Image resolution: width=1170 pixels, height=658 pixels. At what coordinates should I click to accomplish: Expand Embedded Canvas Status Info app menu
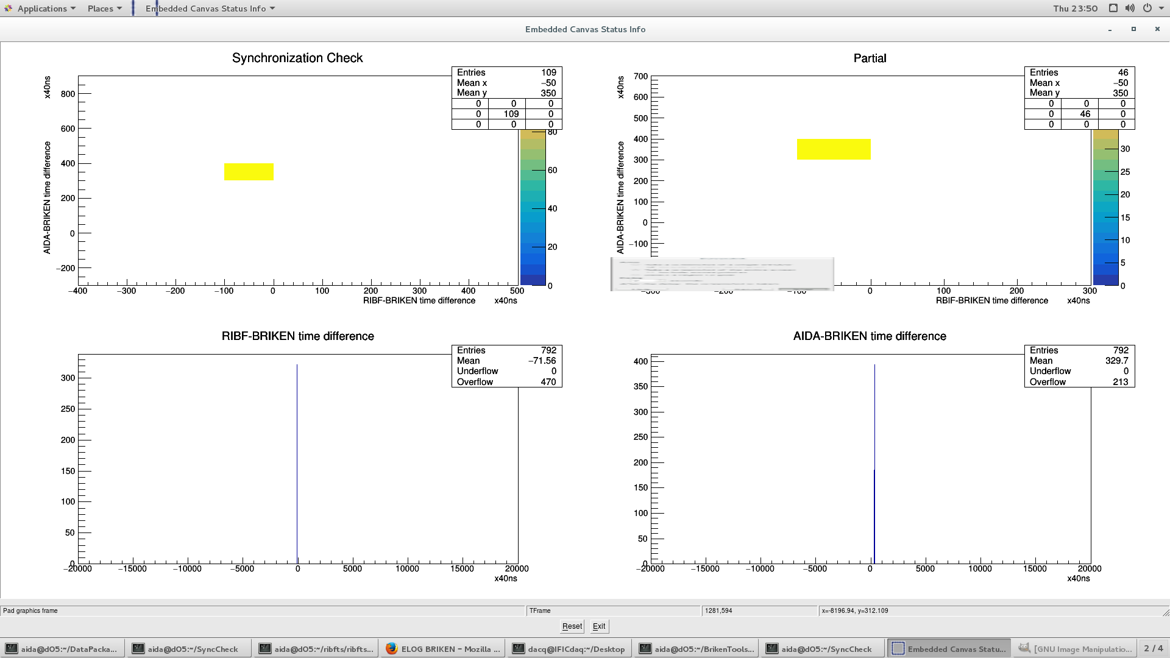pyautogui.click(x=210, y=9)
